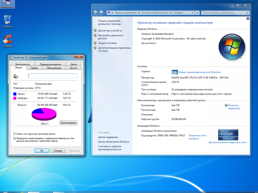Switch to the Безопасность tab
The width and height of the screenshot is (258, 193).
(23, 64)
